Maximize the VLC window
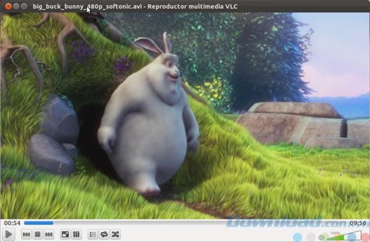 (24, 6)
